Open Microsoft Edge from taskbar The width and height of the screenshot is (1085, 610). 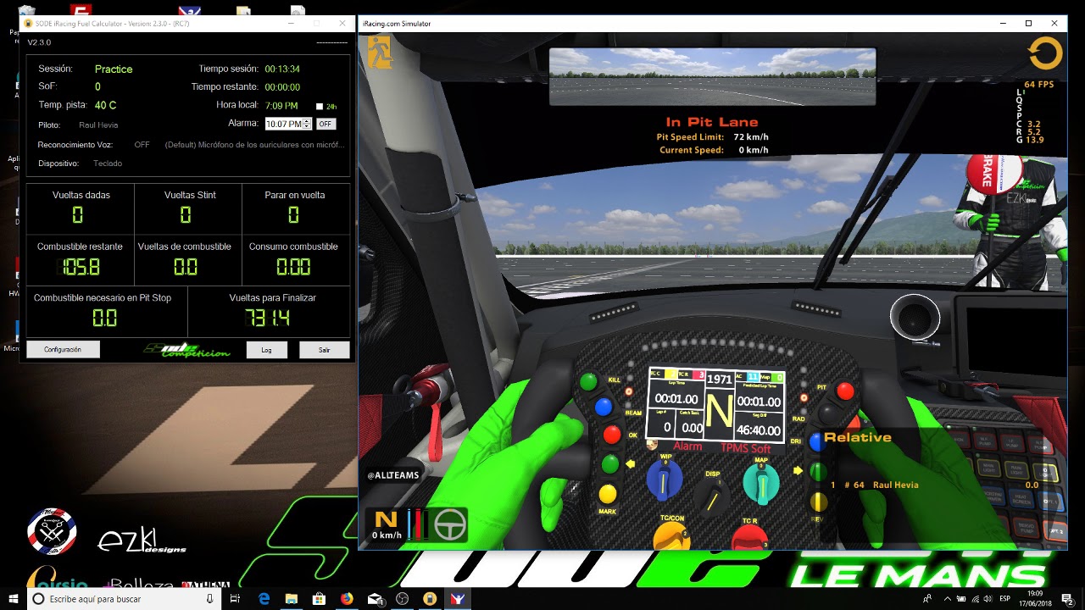tap(264, 599)
